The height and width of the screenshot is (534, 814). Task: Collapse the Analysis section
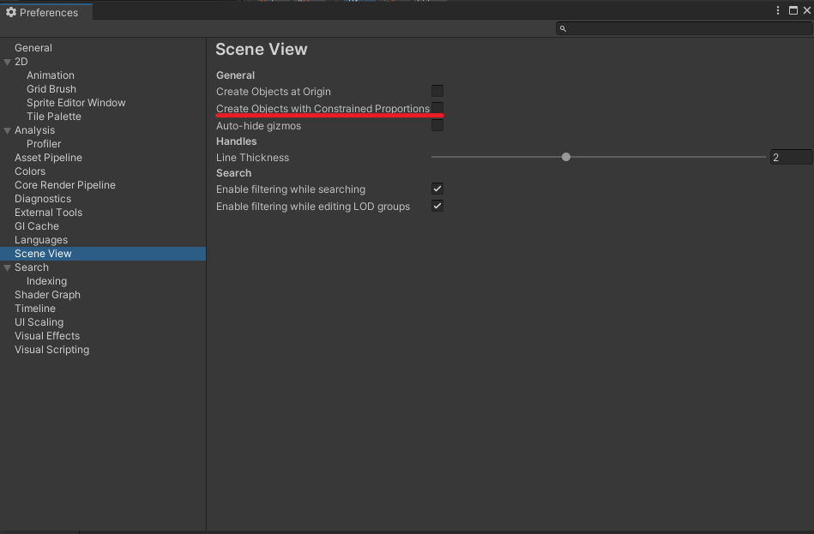click(7, 129)
